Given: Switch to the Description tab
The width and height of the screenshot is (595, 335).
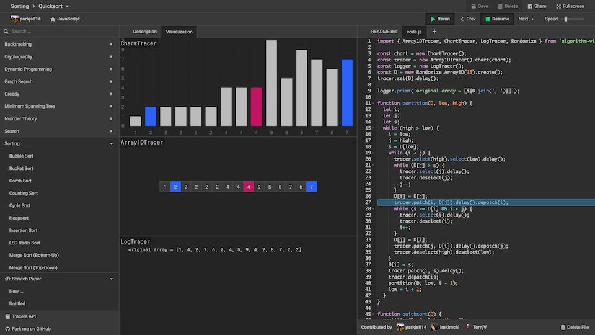Looking at the screenshot, I should pyautogui.click(x=144, y=32).
